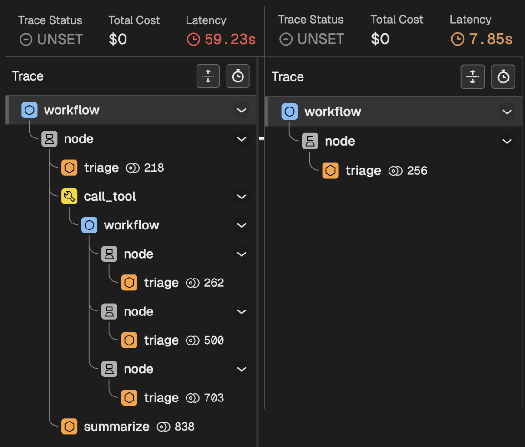Toggle the timer view in the right Trace panel

coord(503,76)
